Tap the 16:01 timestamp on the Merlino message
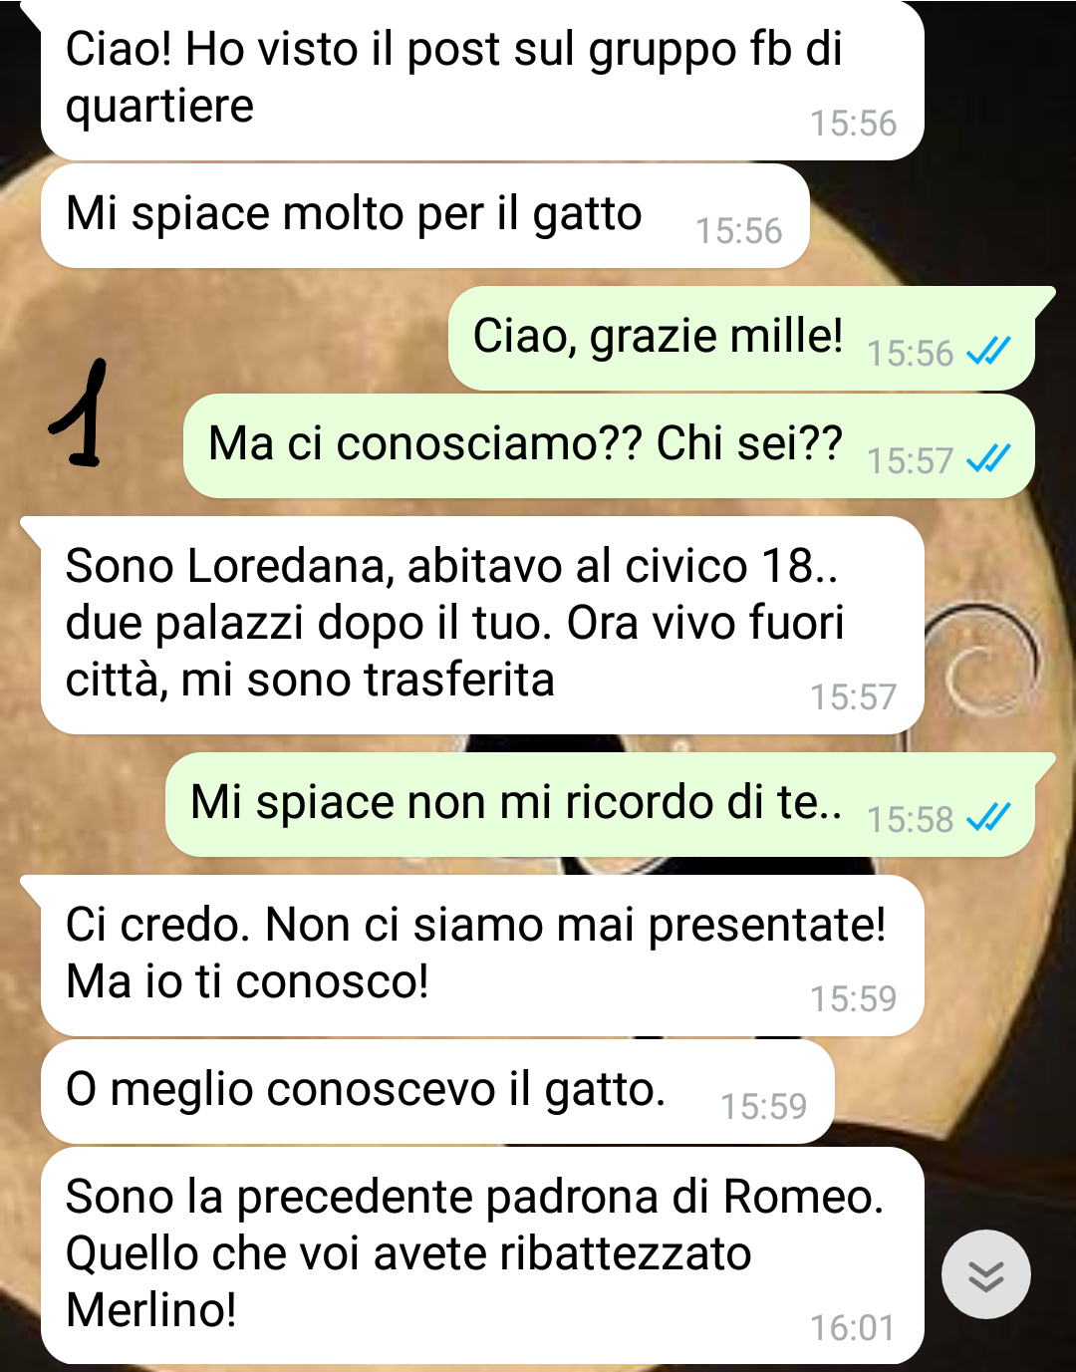The image size is (1076, 1372). (852, 1328)
